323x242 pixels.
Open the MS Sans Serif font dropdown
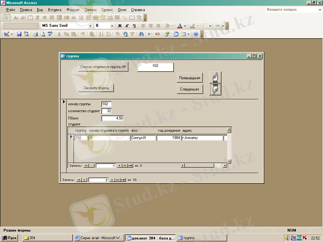[x=90, y=26]
